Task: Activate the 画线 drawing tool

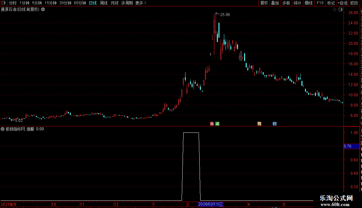Action: [309, 3]
